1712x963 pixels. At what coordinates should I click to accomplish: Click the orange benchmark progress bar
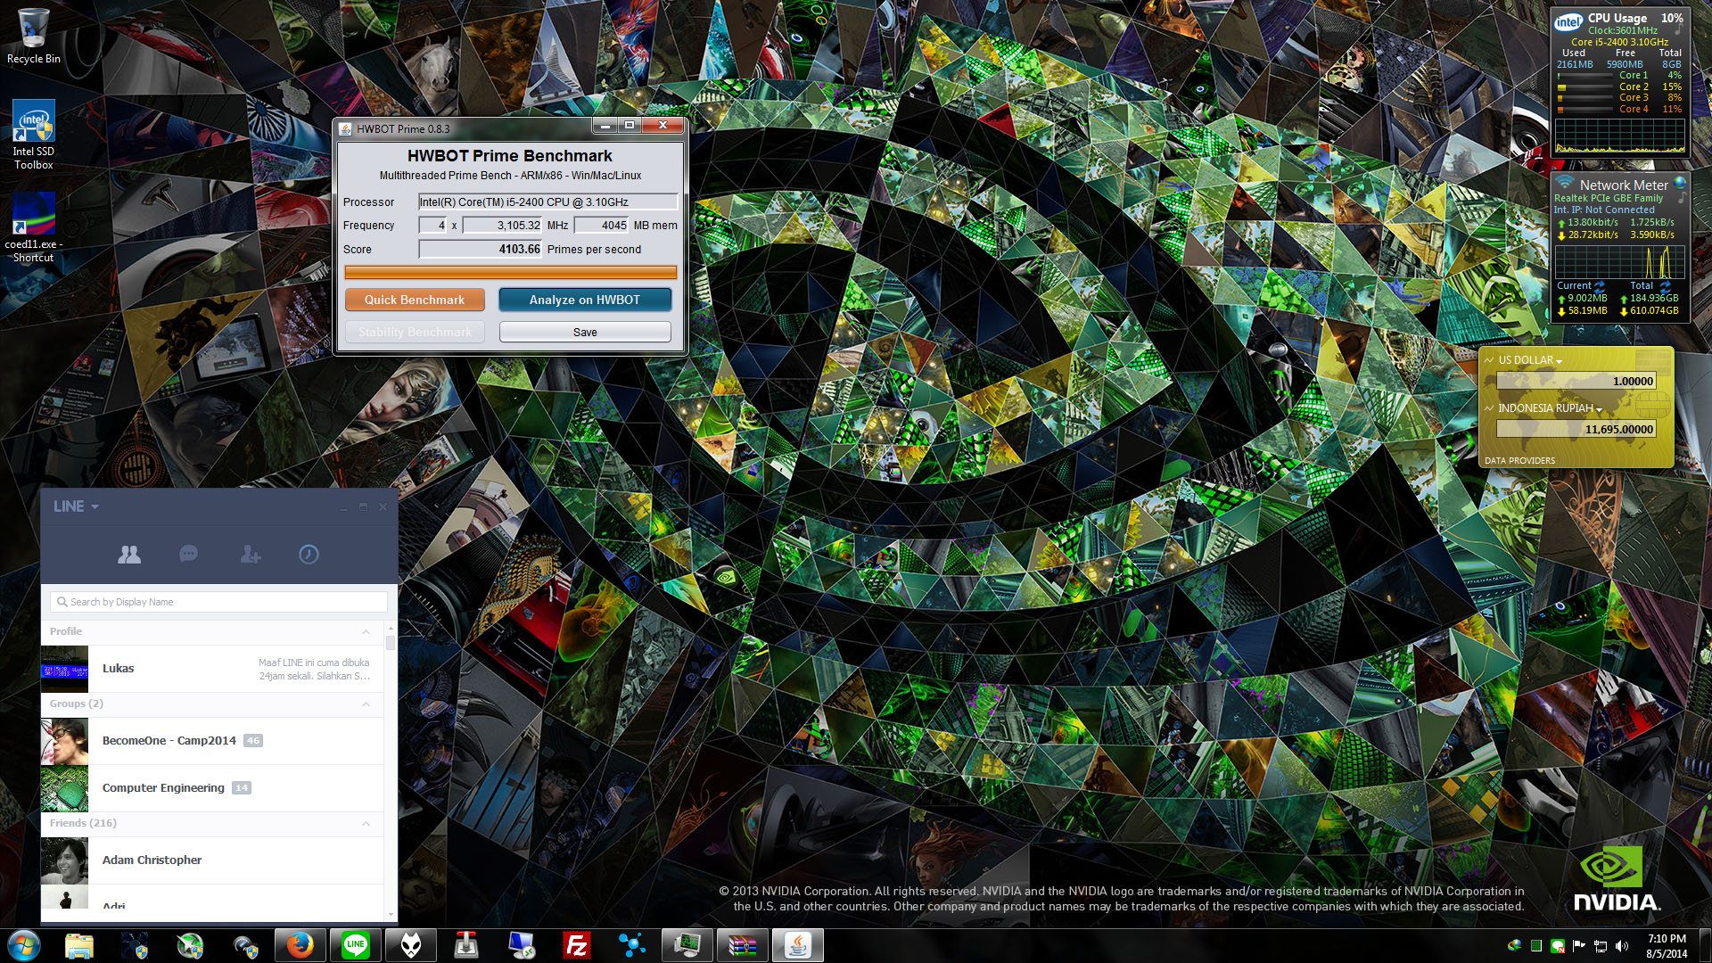[511, 272]
